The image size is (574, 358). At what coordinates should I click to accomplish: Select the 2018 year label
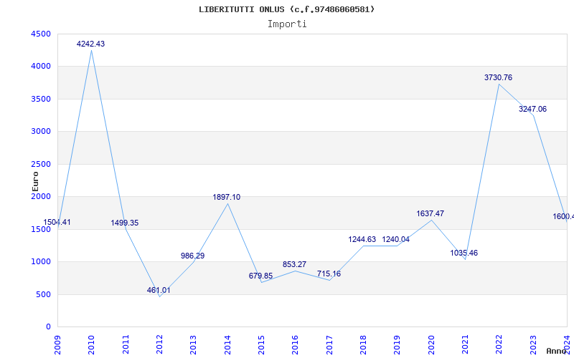coord(363,345)
